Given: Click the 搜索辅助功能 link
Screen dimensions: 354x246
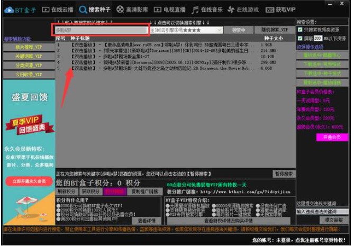Looking at the screenshot, I should point(17,39).
